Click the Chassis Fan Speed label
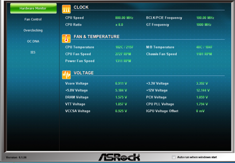Image resolution: width=235 pixels, height=163 pixels. point(162,54)
